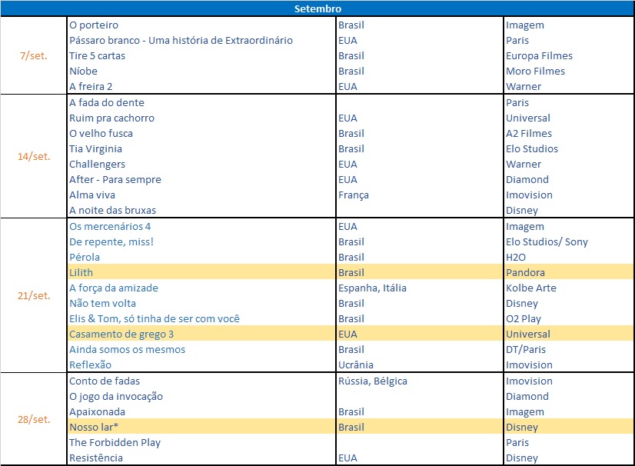Select the Espanha, Itália country cell
The height and width of the screenshot is (466, 635).
(372, 288)
